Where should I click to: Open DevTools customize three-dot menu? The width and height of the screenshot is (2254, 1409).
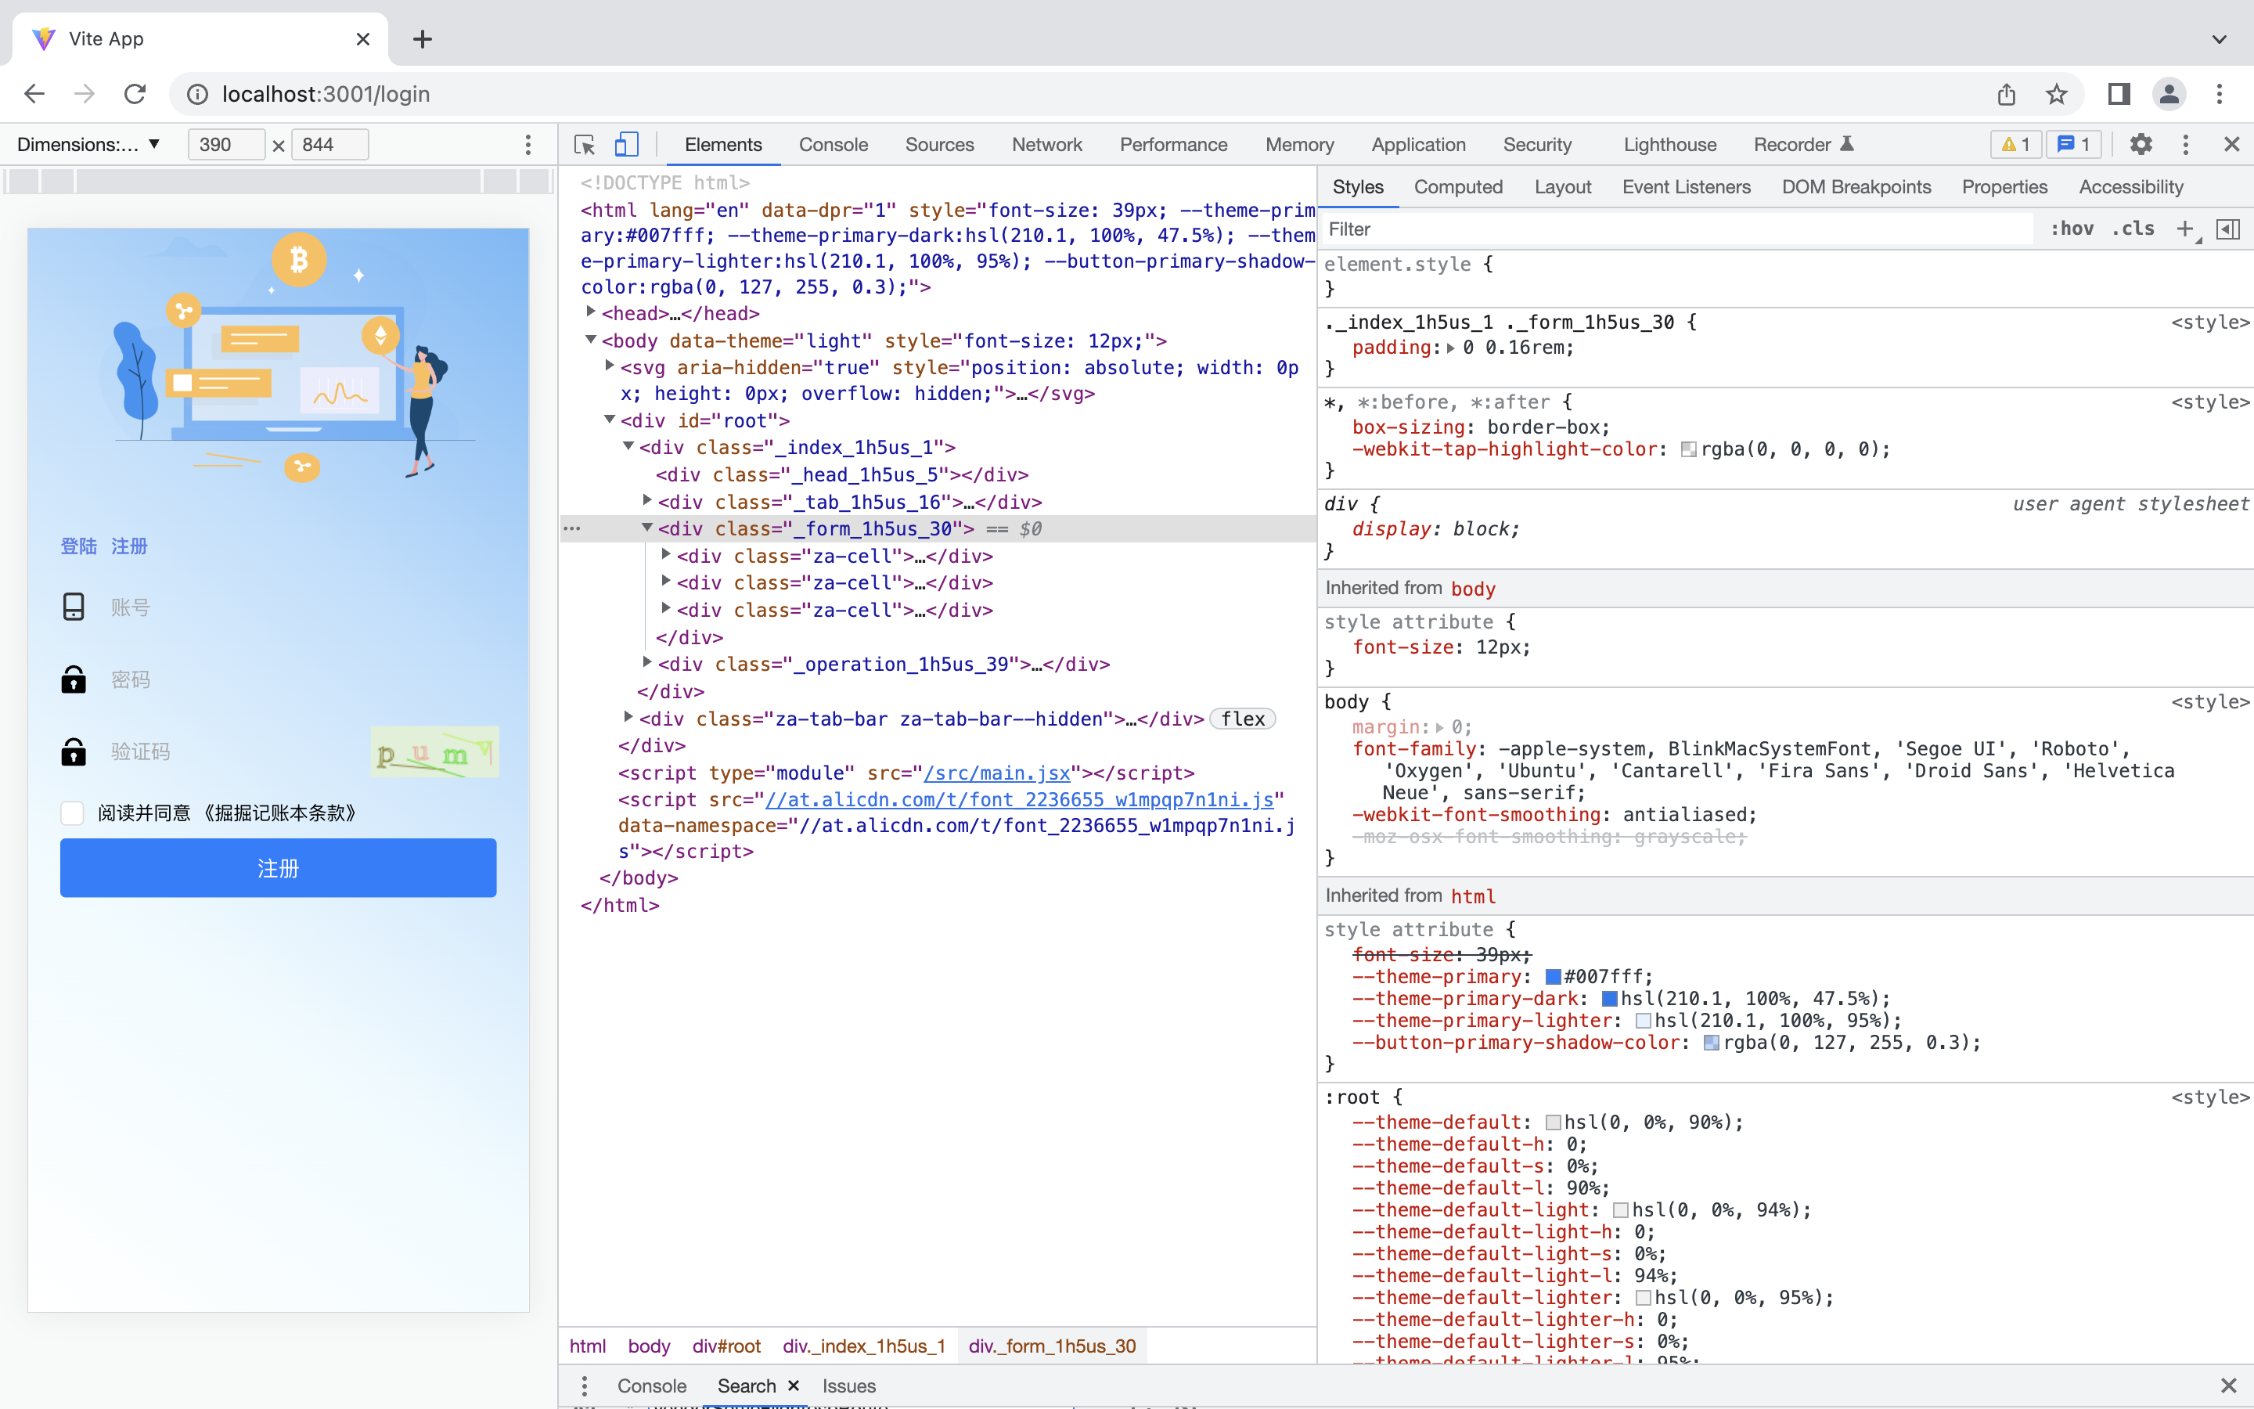pyautogui.click(x=2186, y=145)
